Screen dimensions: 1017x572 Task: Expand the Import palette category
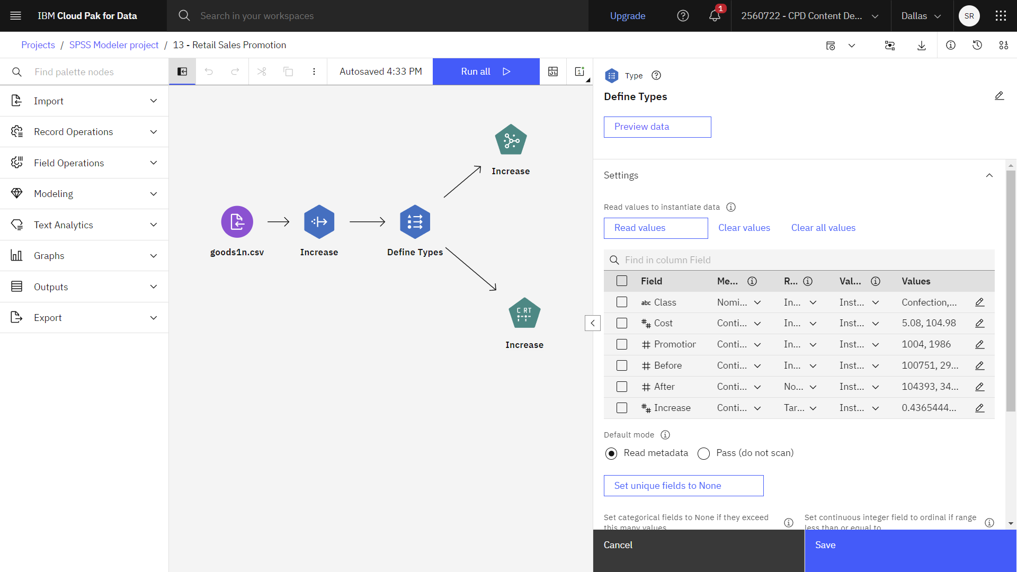(x=84, y=101)
